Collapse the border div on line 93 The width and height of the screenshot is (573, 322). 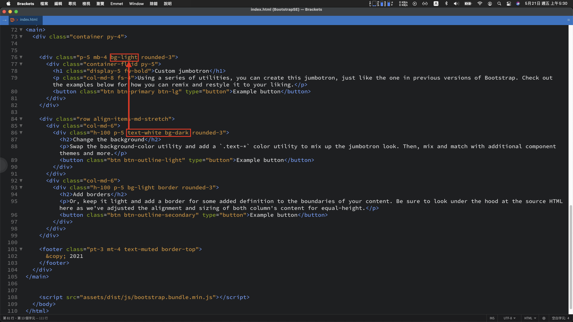pos(21,188)
